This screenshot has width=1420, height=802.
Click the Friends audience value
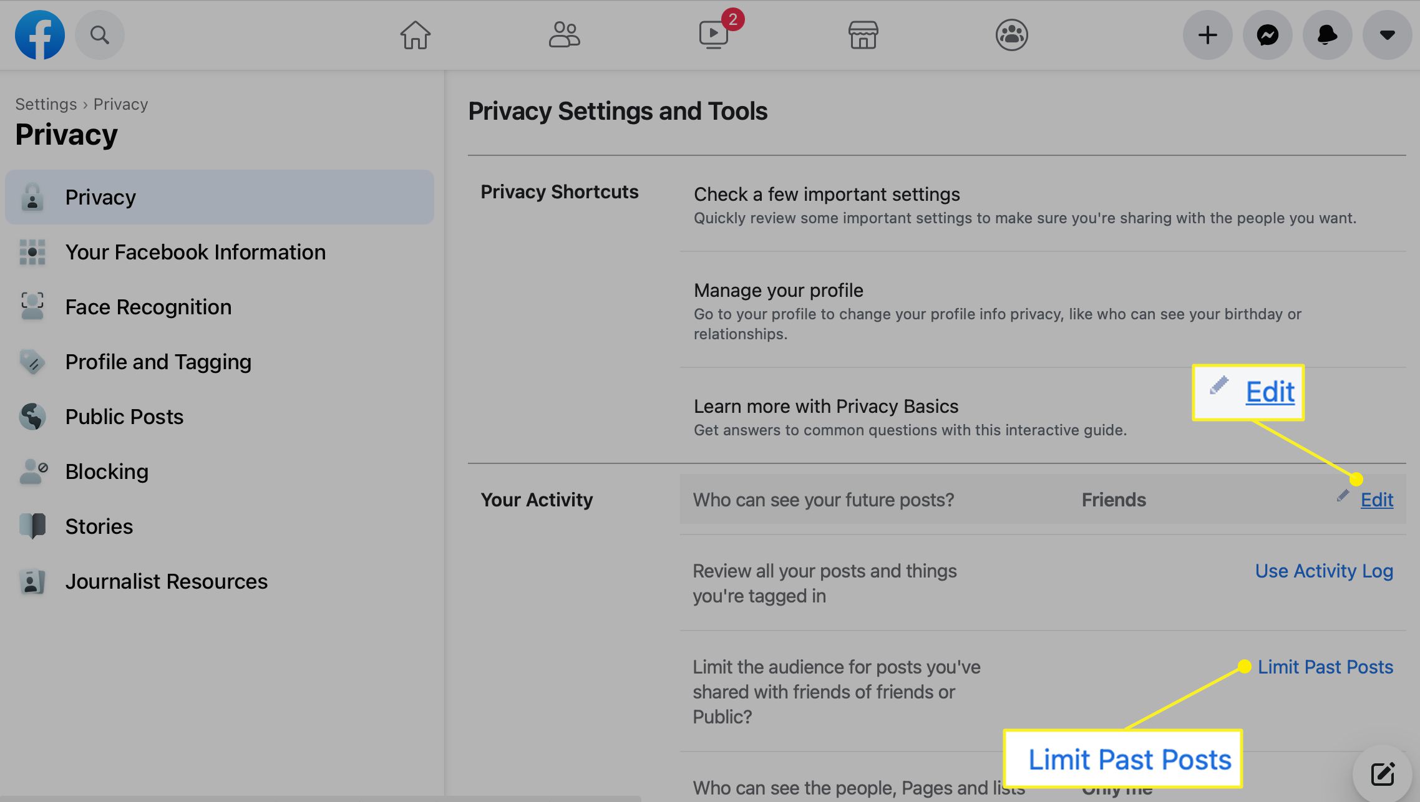pos(1114,500)
